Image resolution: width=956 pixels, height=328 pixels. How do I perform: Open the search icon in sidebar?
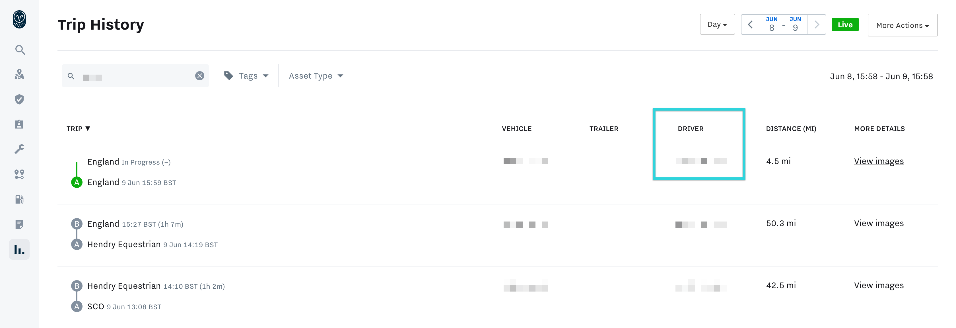pos(20,50)
